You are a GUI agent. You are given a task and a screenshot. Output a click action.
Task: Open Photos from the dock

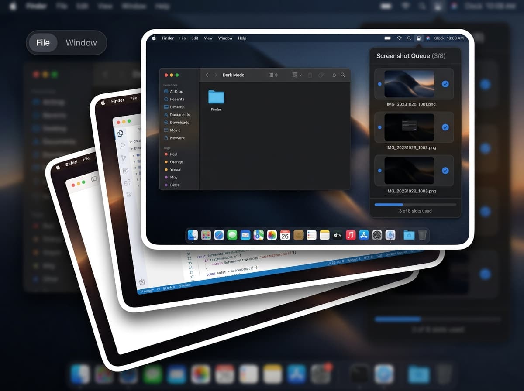click(x=272, y=235)
